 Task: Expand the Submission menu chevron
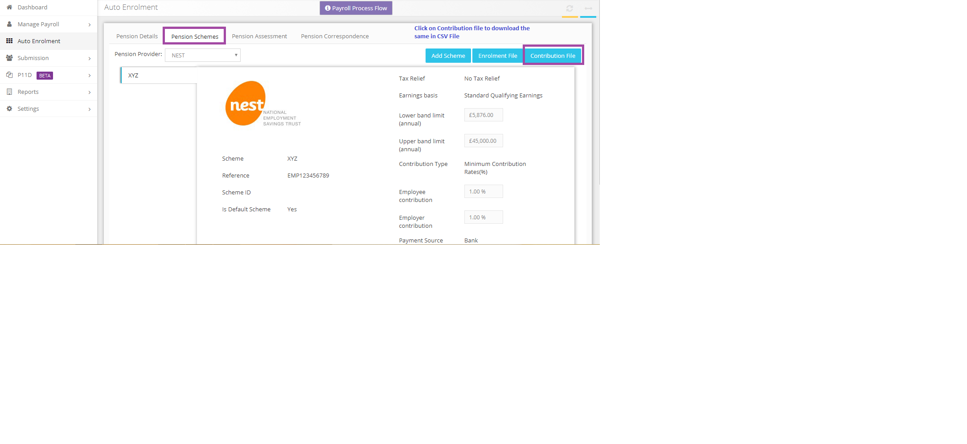(x=90, y=58)
